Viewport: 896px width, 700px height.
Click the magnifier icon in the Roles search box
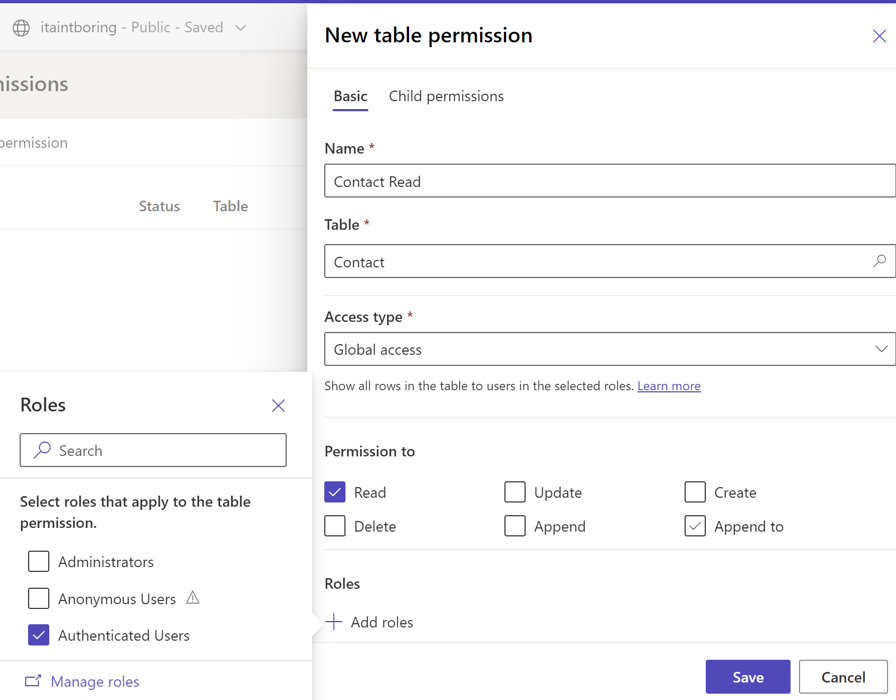tap(41, 450)
